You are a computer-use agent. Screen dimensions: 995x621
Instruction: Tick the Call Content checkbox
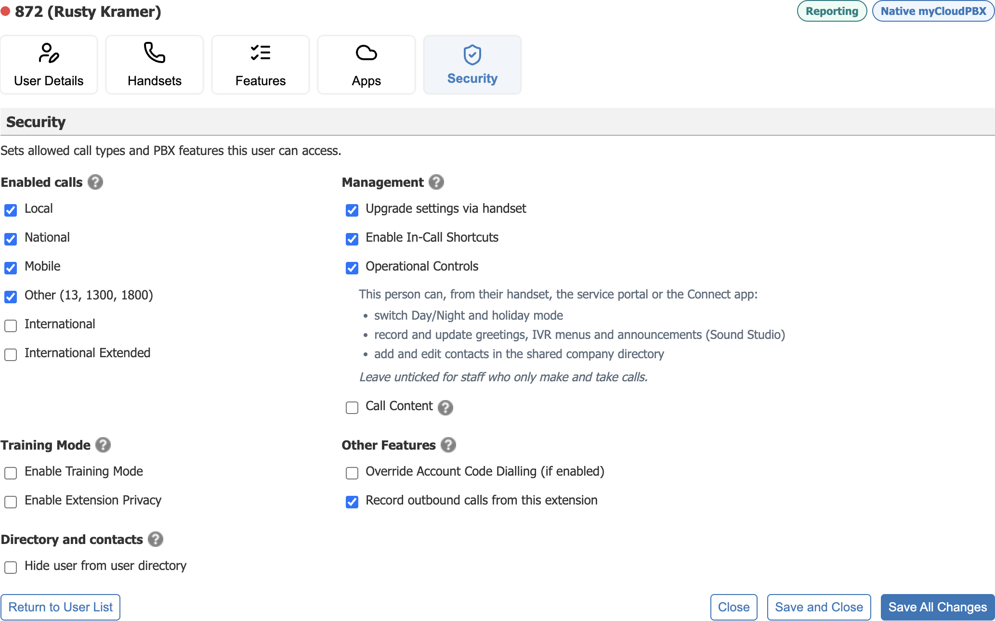tap(352, 407)
